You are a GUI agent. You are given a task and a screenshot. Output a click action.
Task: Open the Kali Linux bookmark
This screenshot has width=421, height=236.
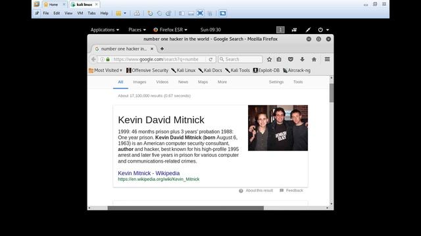[x=184, y=70]
